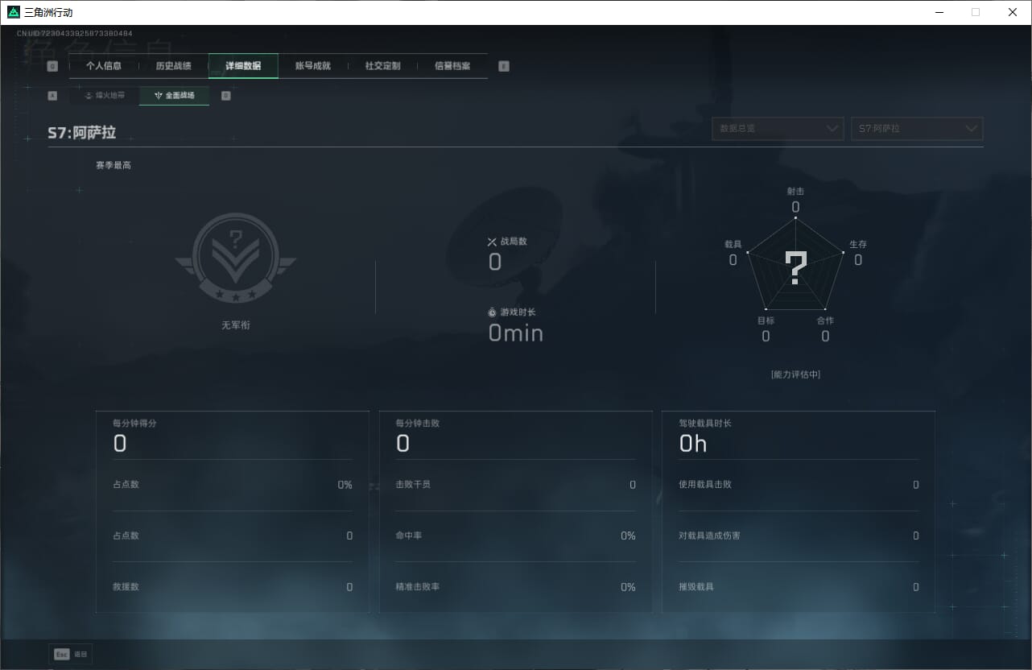The width and height of the screenshot is (1032, 670).
Task: Click the 精准击败率 stat row label
Action: coord(418,587)
